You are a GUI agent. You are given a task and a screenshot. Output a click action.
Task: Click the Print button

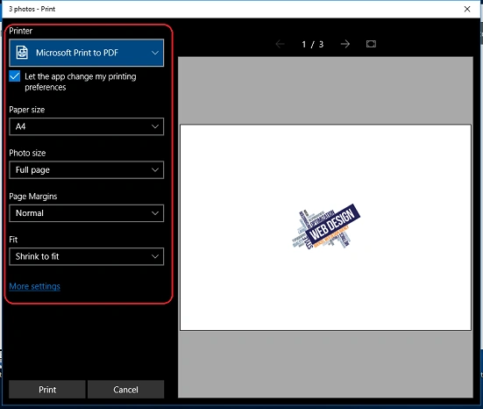pos(47,390)
